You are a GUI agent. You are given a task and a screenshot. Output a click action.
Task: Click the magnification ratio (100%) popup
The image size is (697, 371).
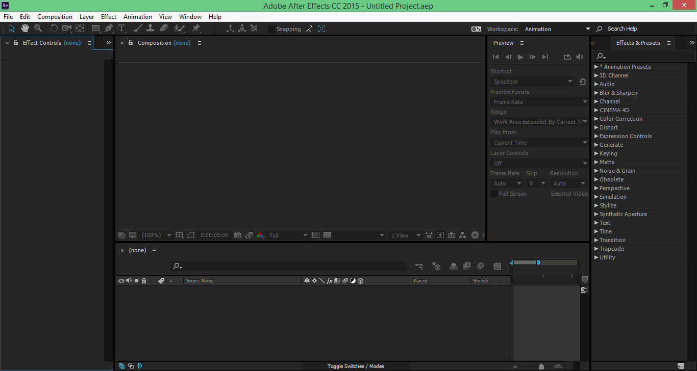(156, 235)
